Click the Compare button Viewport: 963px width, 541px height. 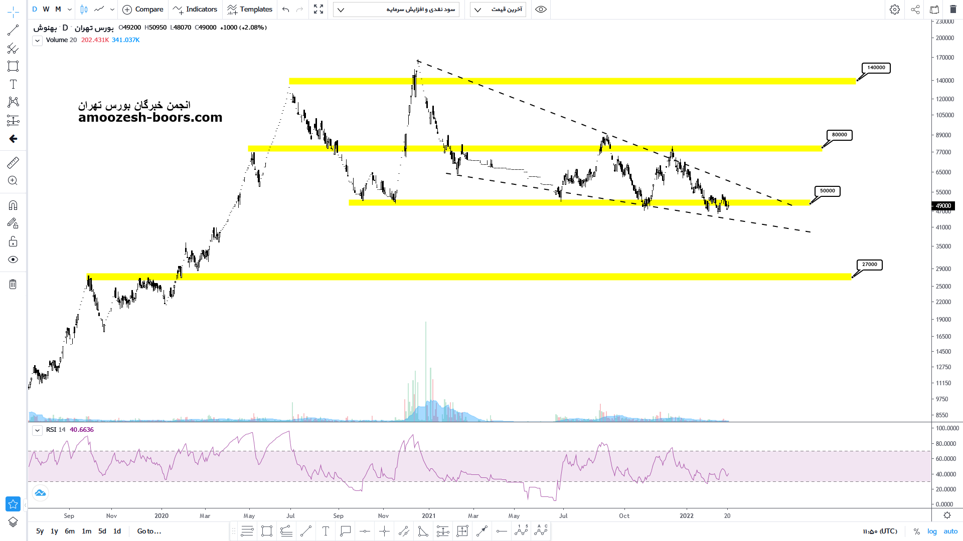[143, 10]
